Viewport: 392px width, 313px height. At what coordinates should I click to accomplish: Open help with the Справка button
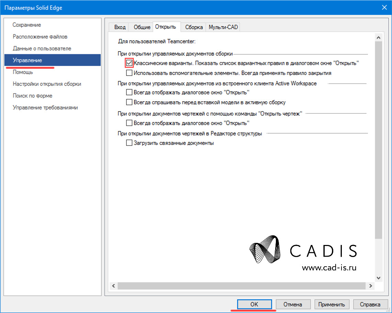pyautogui.click(x=370, y=304)
